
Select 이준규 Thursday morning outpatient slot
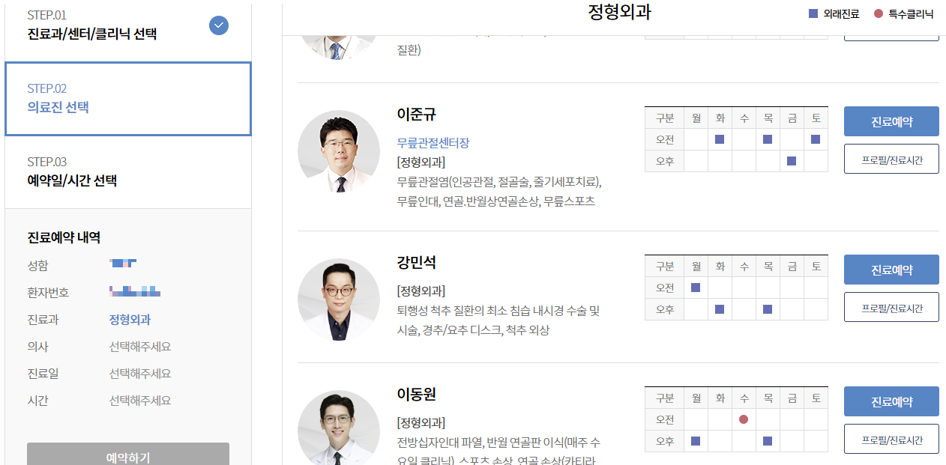point(768,139)
